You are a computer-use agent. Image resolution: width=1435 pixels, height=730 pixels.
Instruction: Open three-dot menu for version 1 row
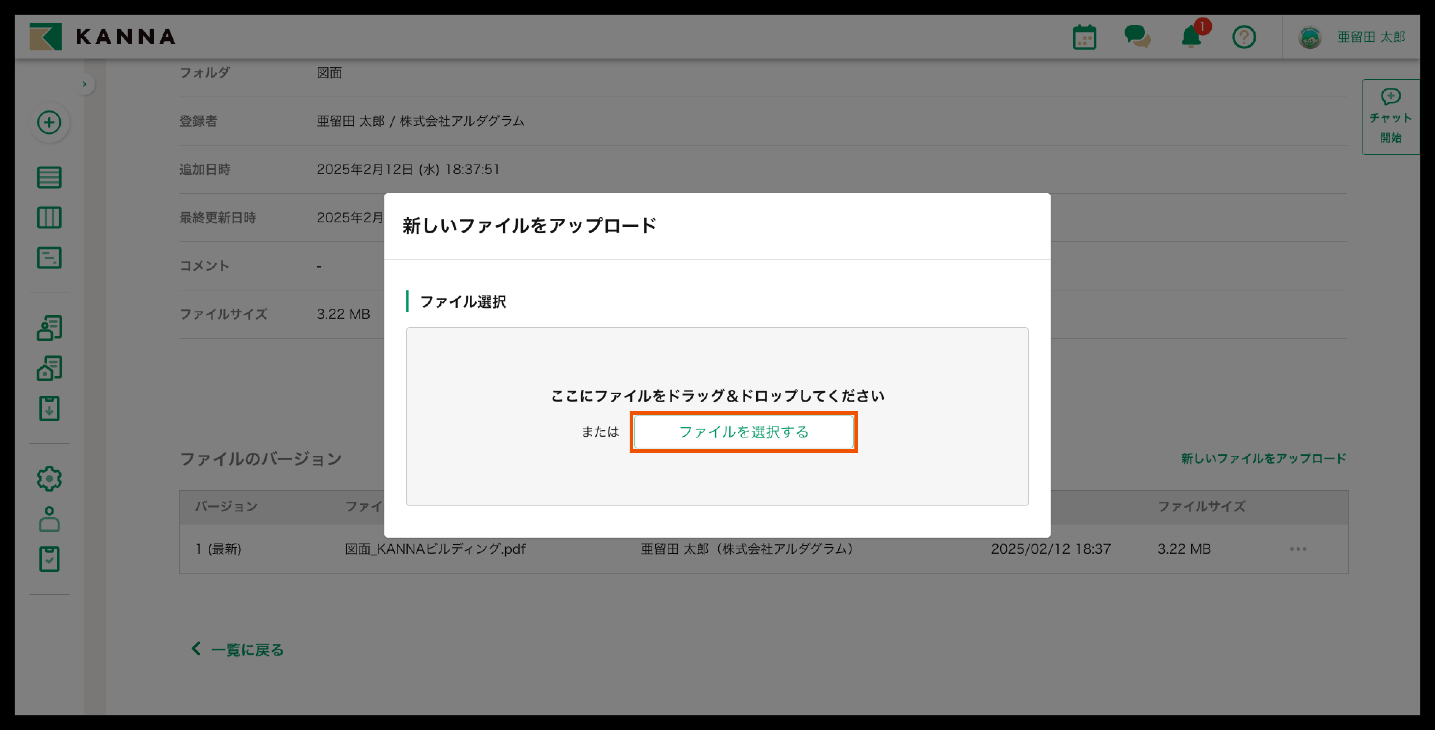point(1297,549)
